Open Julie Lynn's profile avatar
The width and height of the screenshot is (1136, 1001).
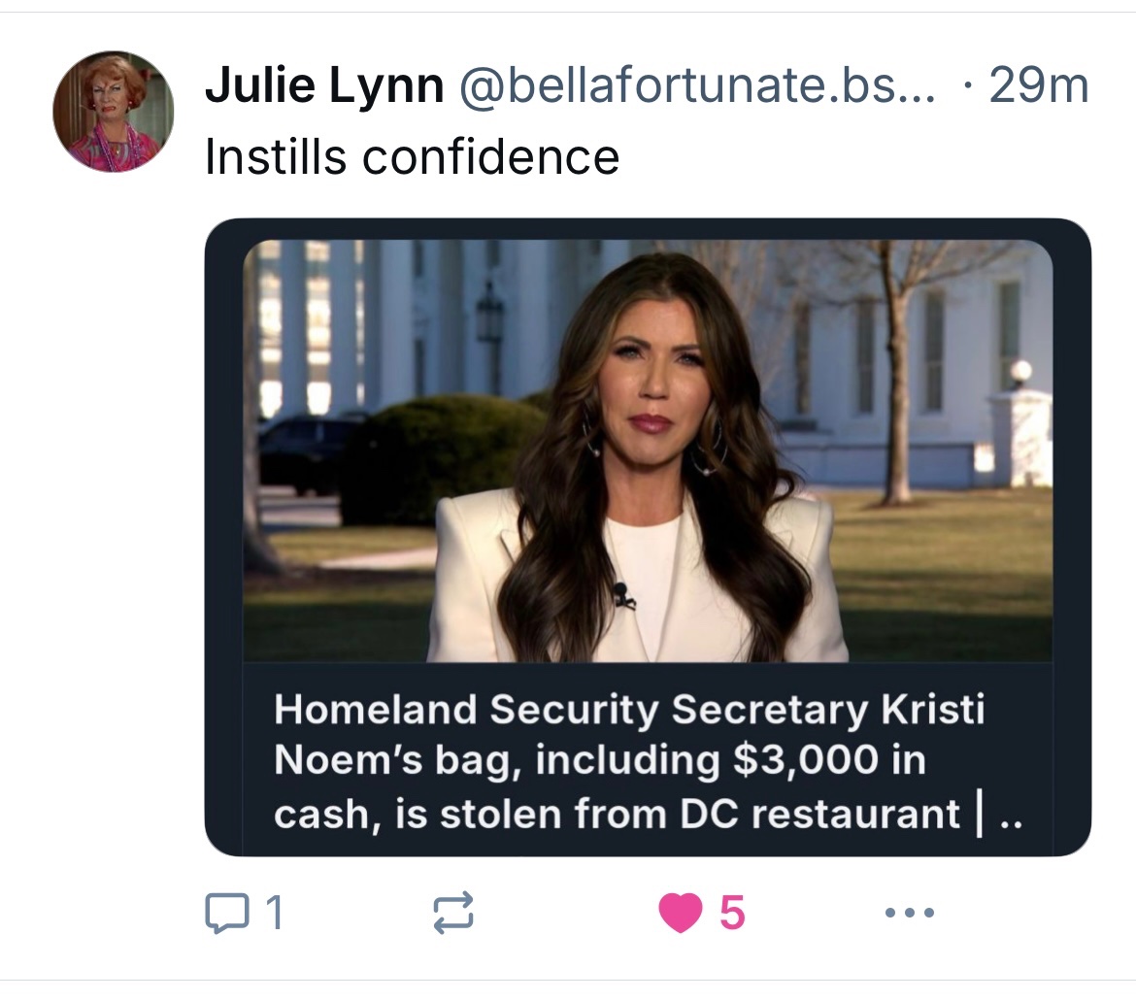tap(113, 112)
